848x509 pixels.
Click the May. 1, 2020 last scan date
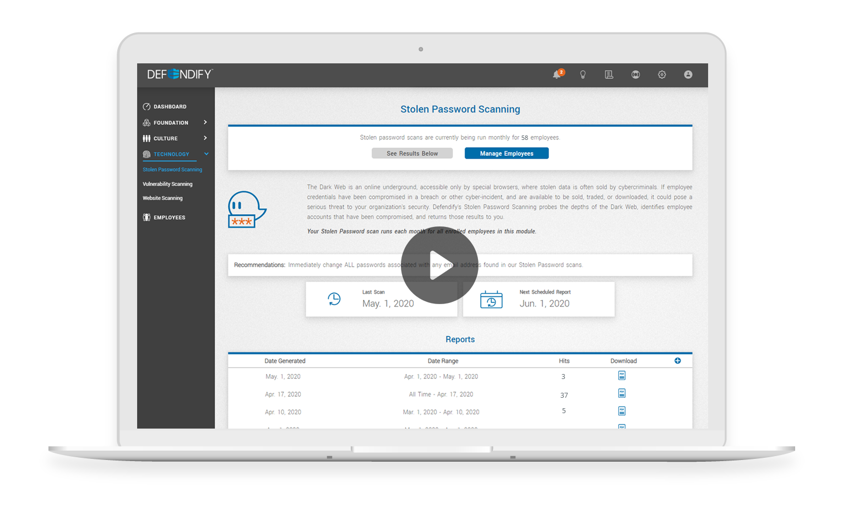(388, 304)
